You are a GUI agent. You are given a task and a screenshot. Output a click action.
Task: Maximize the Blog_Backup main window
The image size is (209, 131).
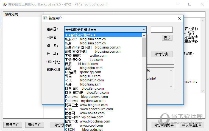click(190, 4)
